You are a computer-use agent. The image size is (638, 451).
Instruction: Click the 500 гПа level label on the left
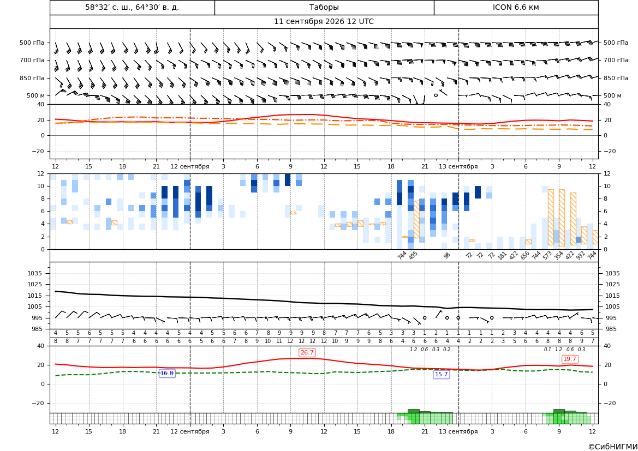[x=32, y=43]
